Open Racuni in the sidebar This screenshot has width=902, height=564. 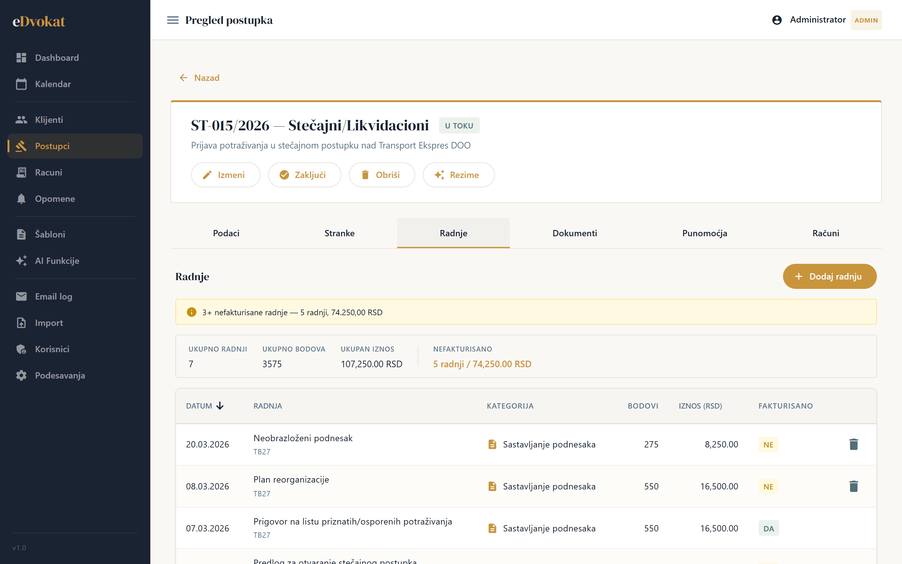click(75, 172)
